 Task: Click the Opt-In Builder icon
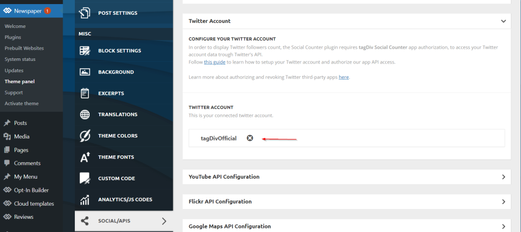coord(7,190)
